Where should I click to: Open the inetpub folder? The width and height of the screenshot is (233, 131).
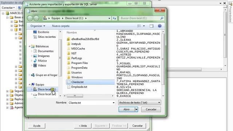[x=76, y=44]
